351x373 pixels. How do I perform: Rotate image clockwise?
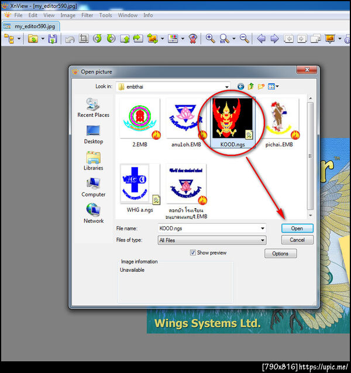pos(111,39)
